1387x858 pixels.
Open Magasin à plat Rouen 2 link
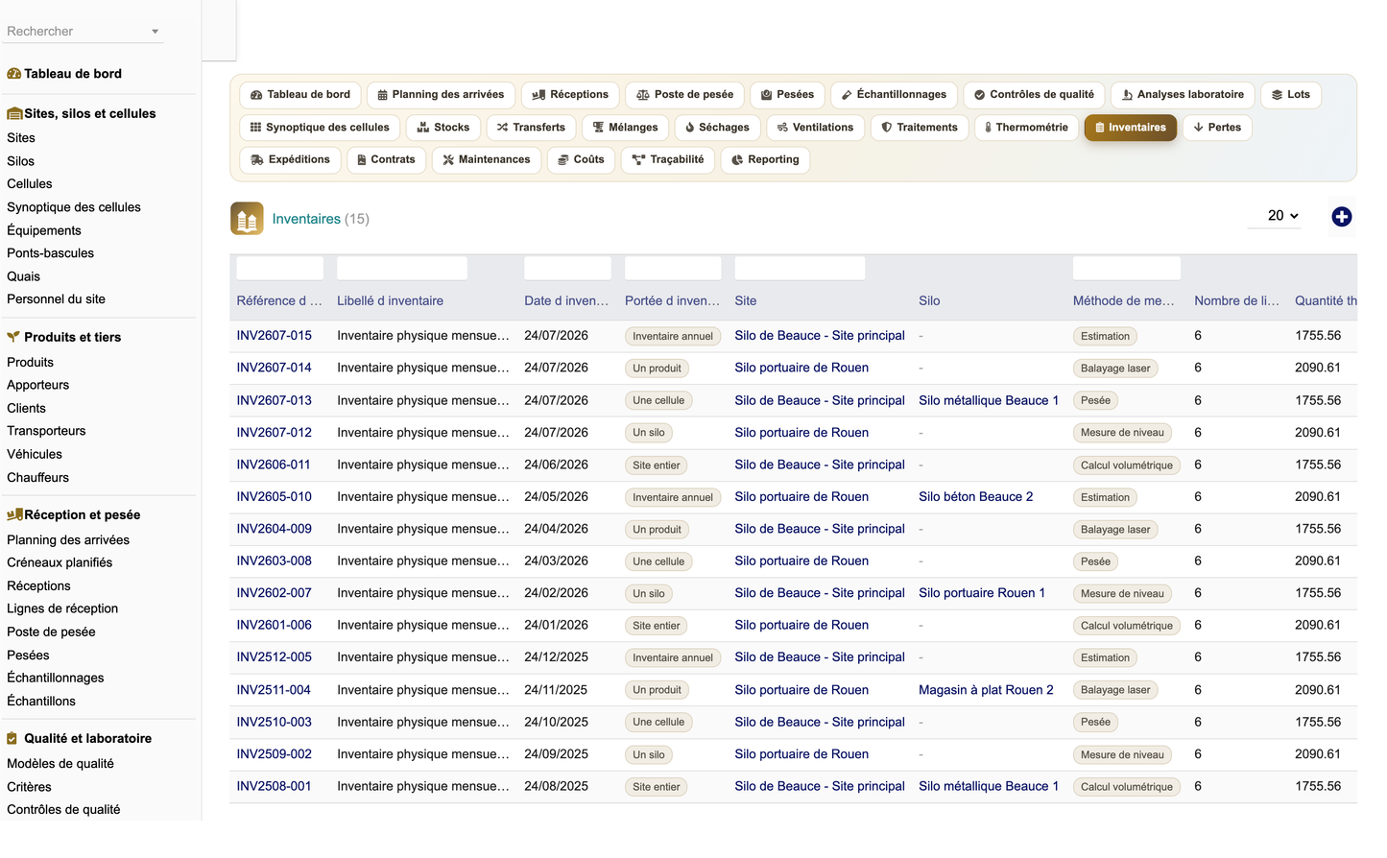(986, 690)
